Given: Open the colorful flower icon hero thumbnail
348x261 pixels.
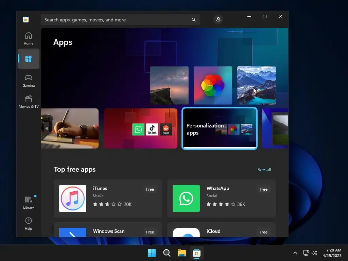Looking at the screenshot, I should pos(213,85).
